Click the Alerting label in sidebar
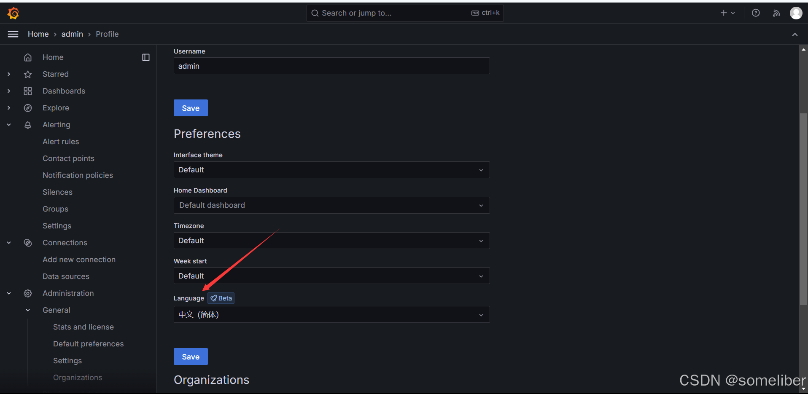Image resolution: width=808 pixels, height=394 pixels. (x=56, y=125)
